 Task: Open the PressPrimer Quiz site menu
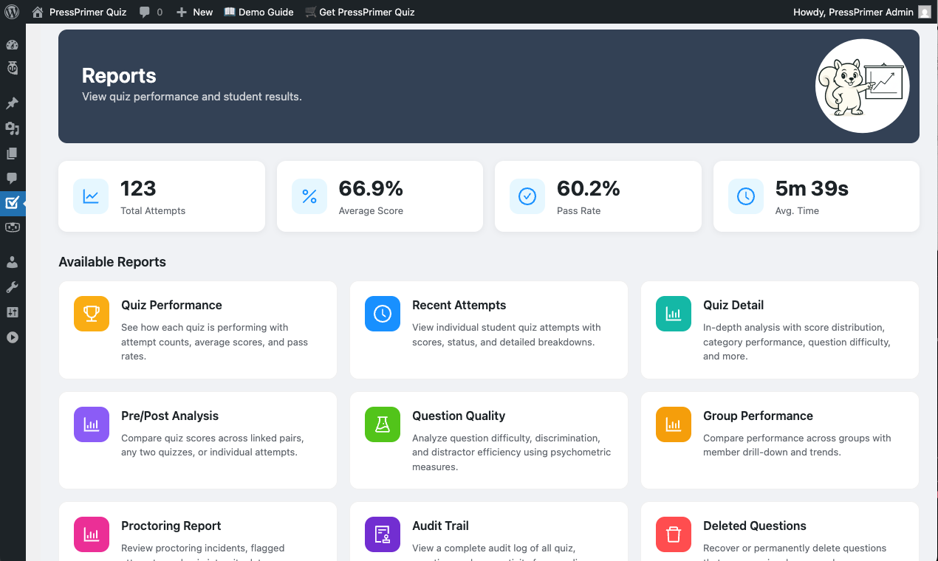[88, 12]
